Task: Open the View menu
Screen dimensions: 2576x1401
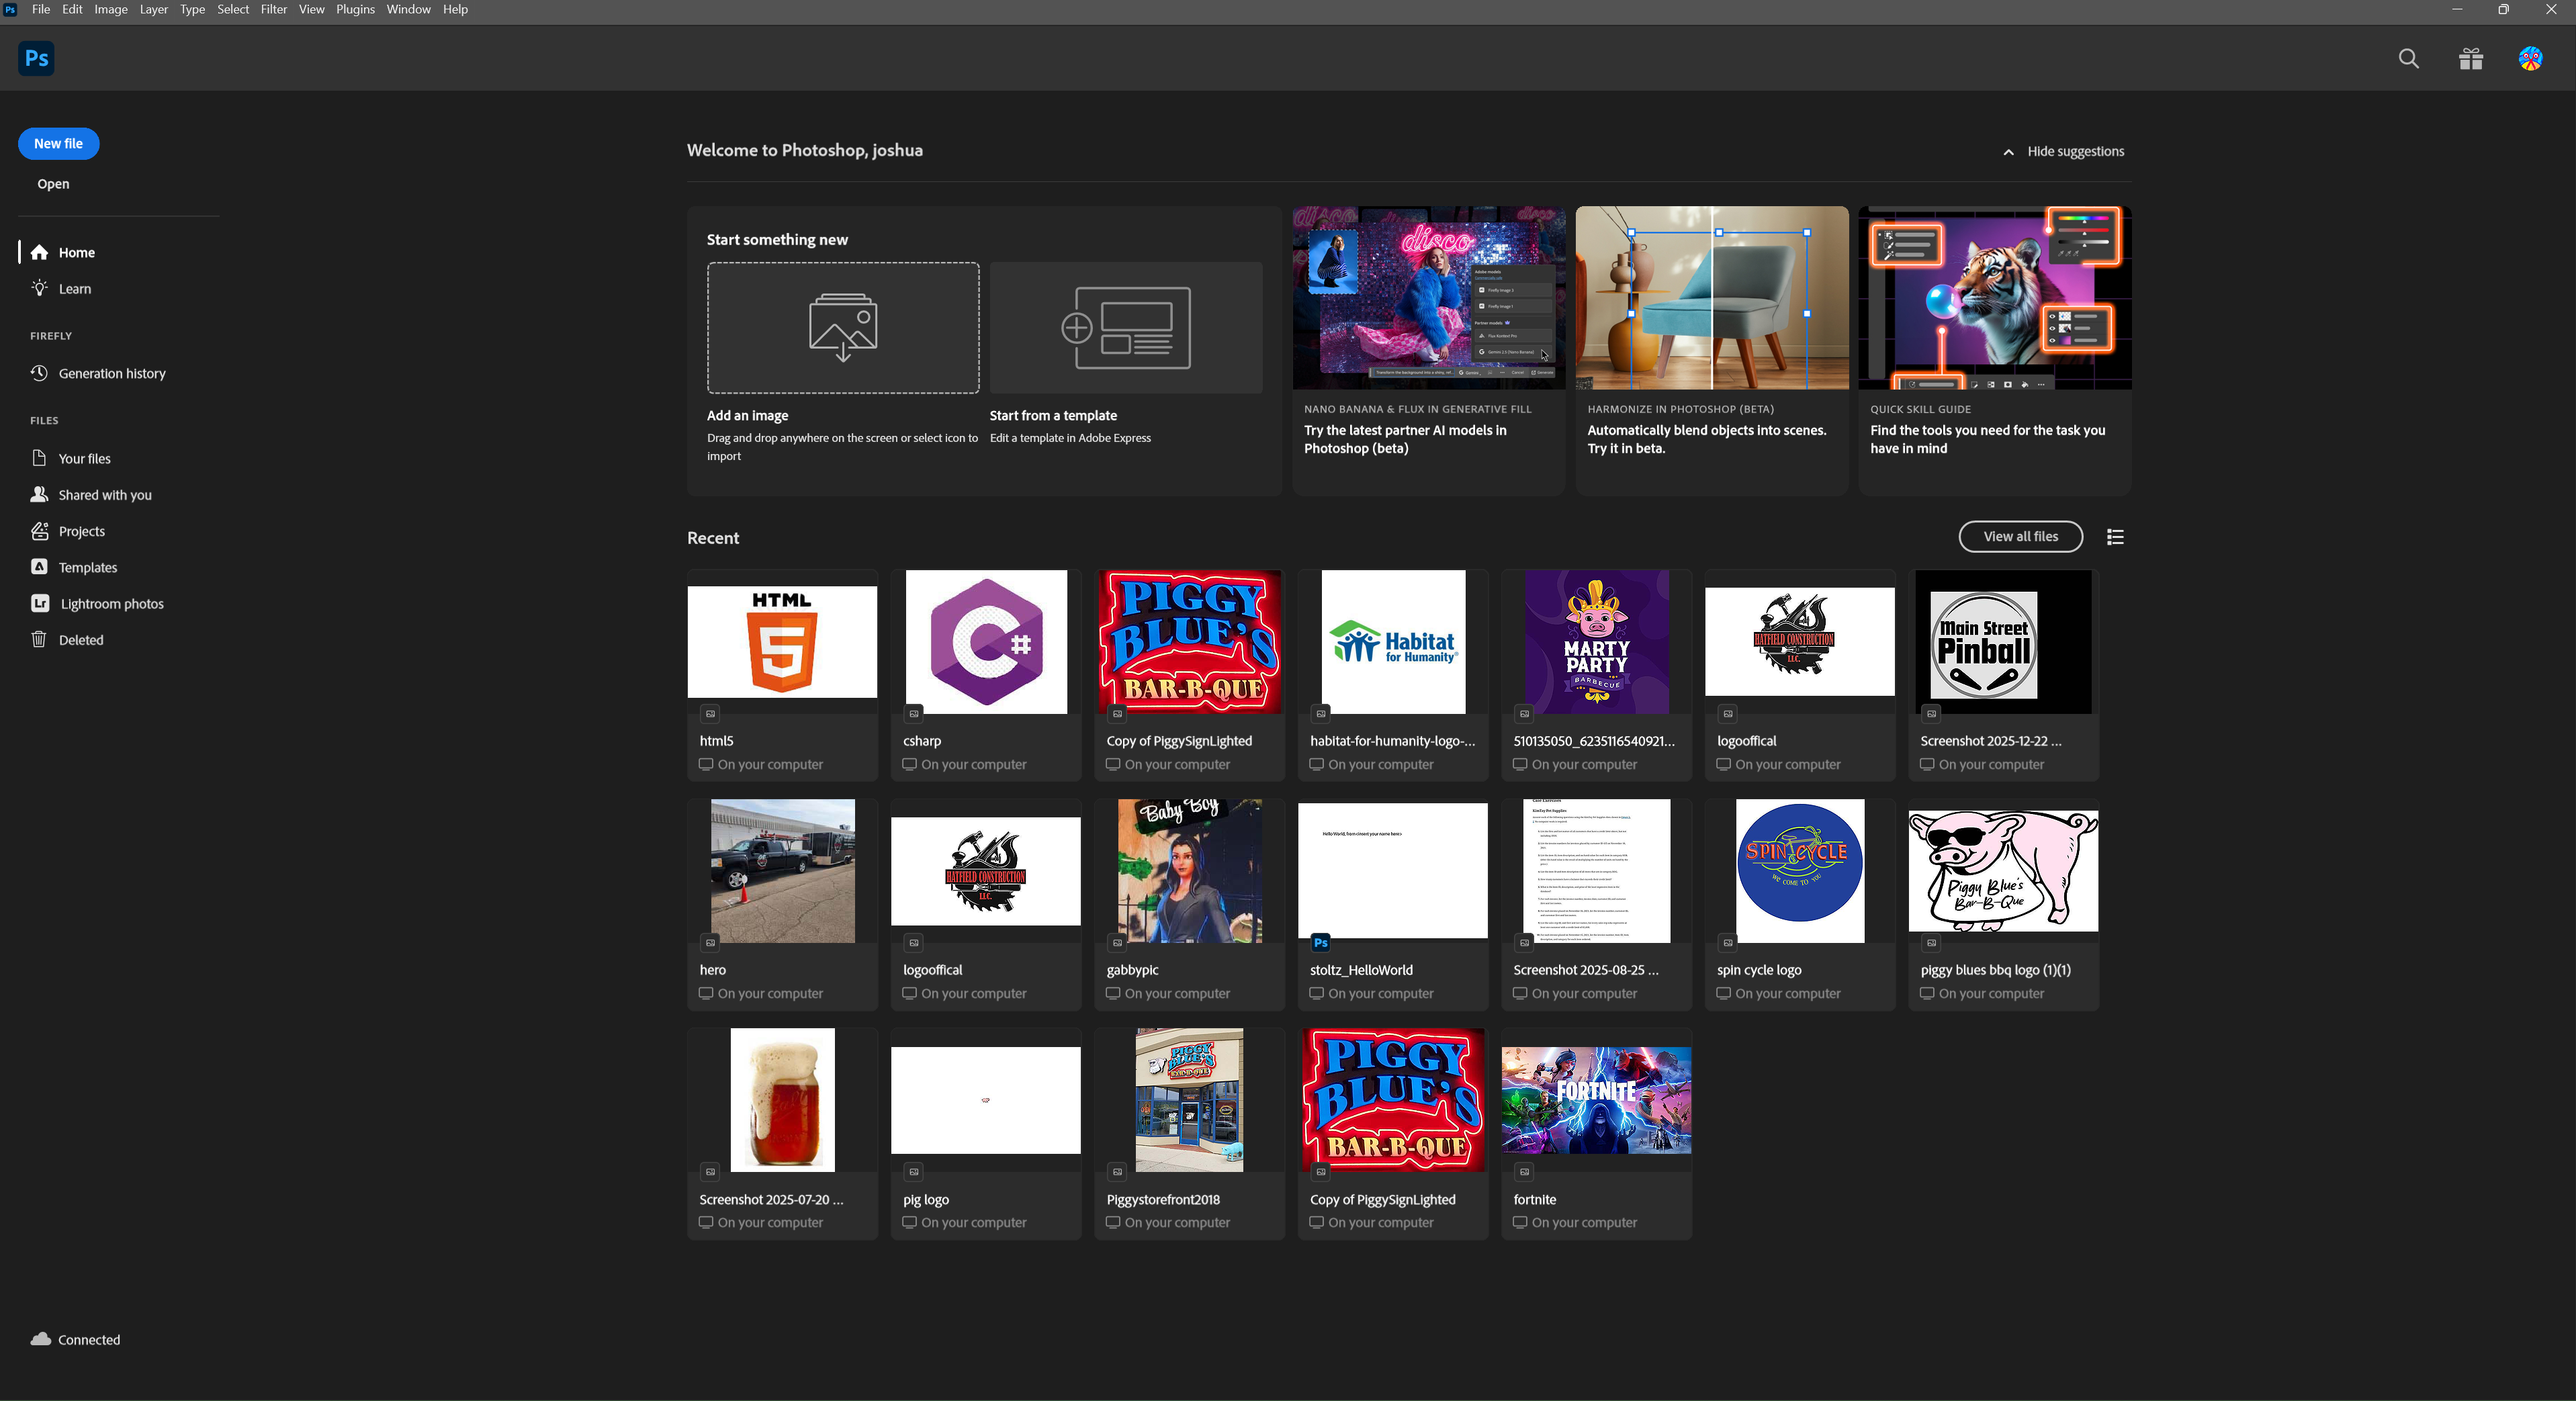Action: [312, 9]
